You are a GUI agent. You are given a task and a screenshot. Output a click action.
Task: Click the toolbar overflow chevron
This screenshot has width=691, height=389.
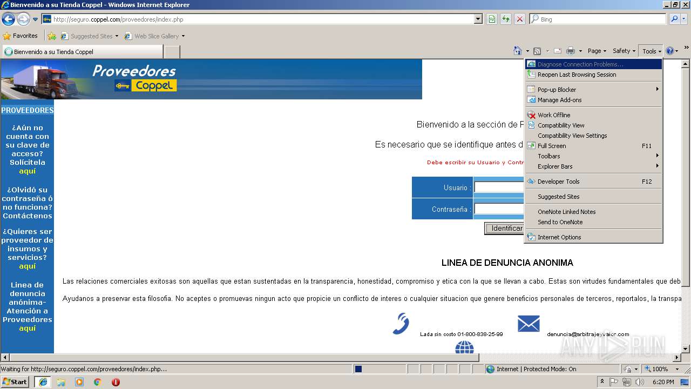click(687, 48)
